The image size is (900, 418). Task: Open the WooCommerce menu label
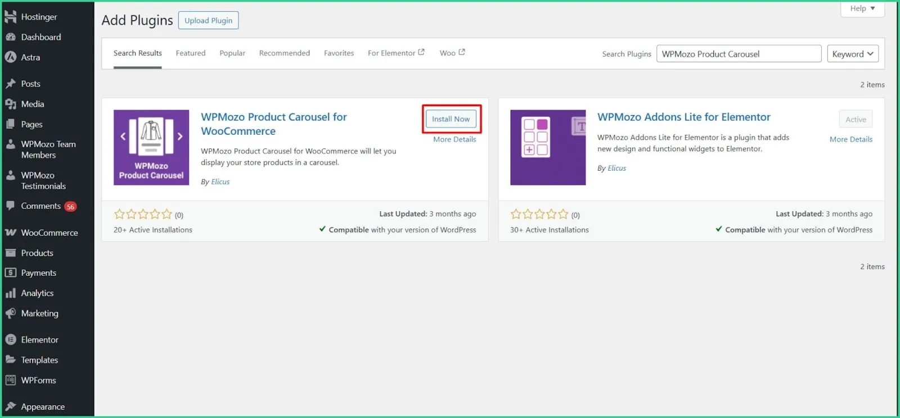pyautogui.click(x=49, y=233)
